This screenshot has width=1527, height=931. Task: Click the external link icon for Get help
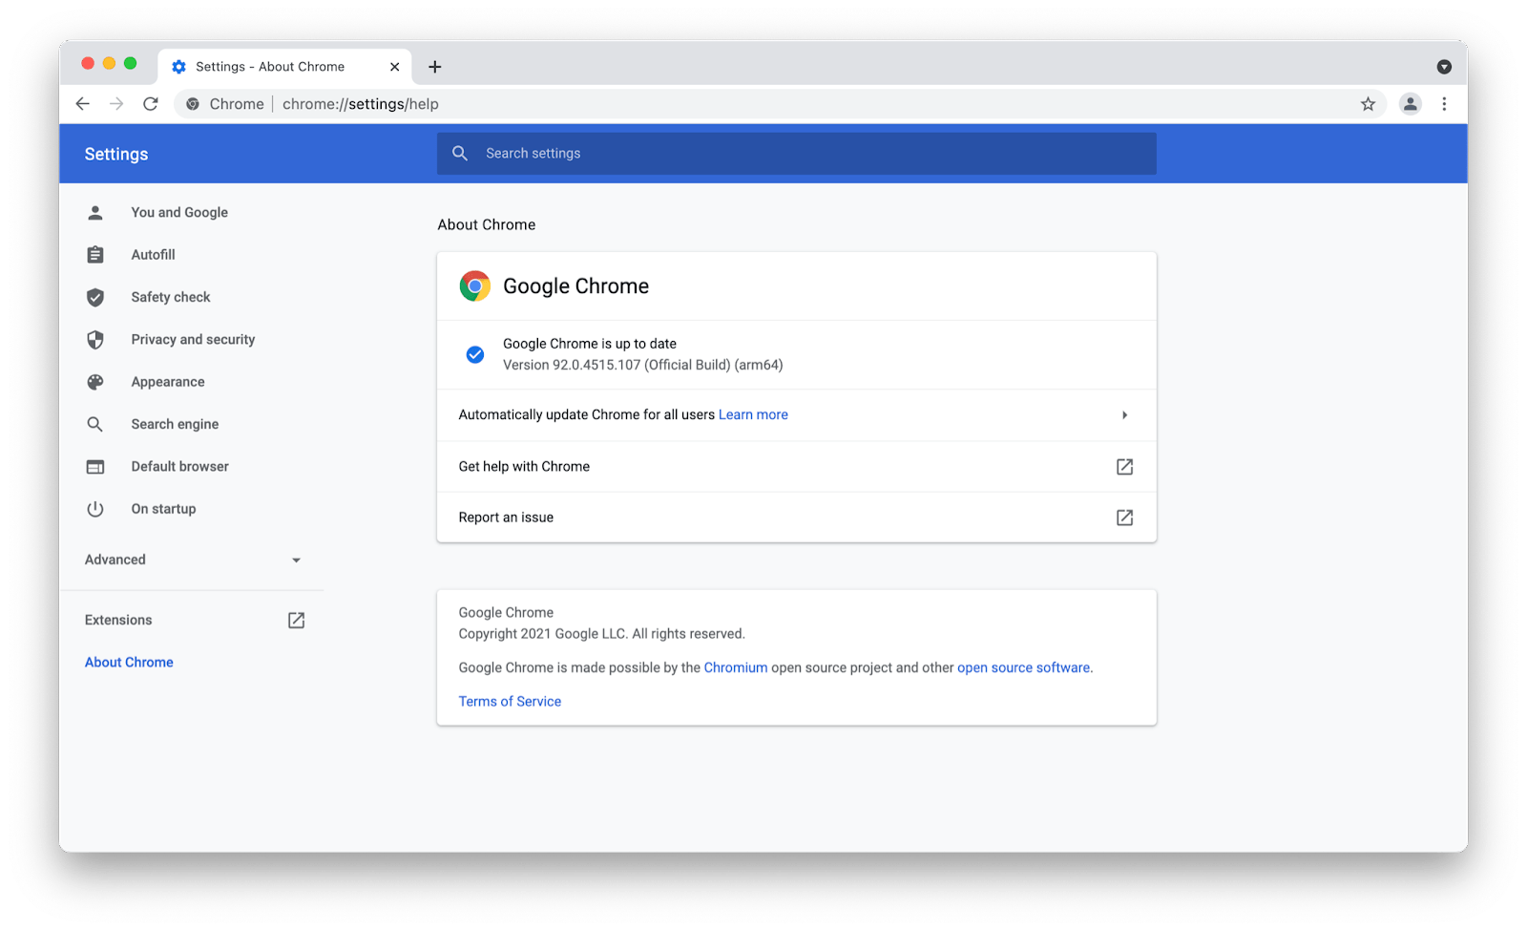pyautogui.click(x=1125, y=467)
